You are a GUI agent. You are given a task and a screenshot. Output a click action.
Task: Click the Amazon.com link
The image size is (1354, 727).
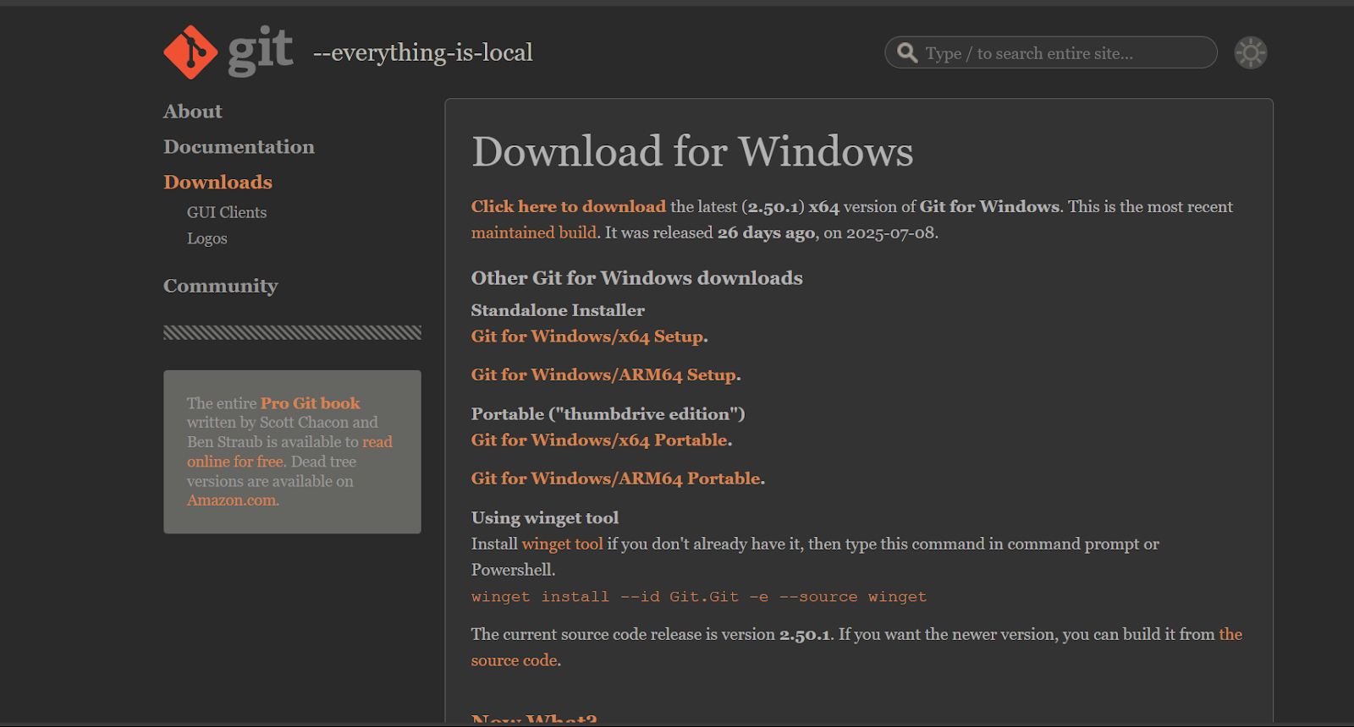click(232, 500)
